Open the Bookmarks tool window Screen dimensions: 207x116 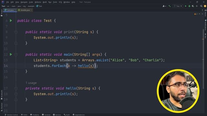pyautogui.click(x=2, y=95)
